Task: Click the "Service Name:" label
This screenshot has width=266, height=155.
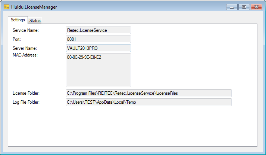Action: click(26, 30)
